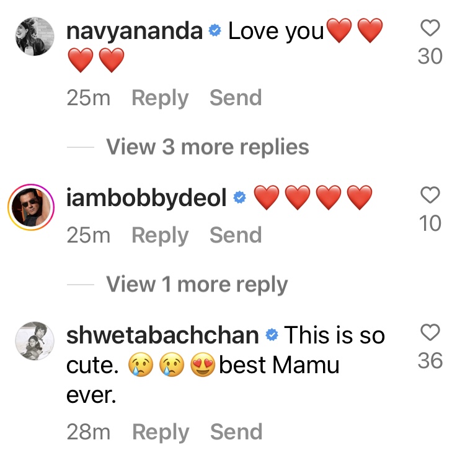Expand View 1 more reply
The width and height of the screenshot is (465, 453).
pyautogui.click(x=197, y=285)
